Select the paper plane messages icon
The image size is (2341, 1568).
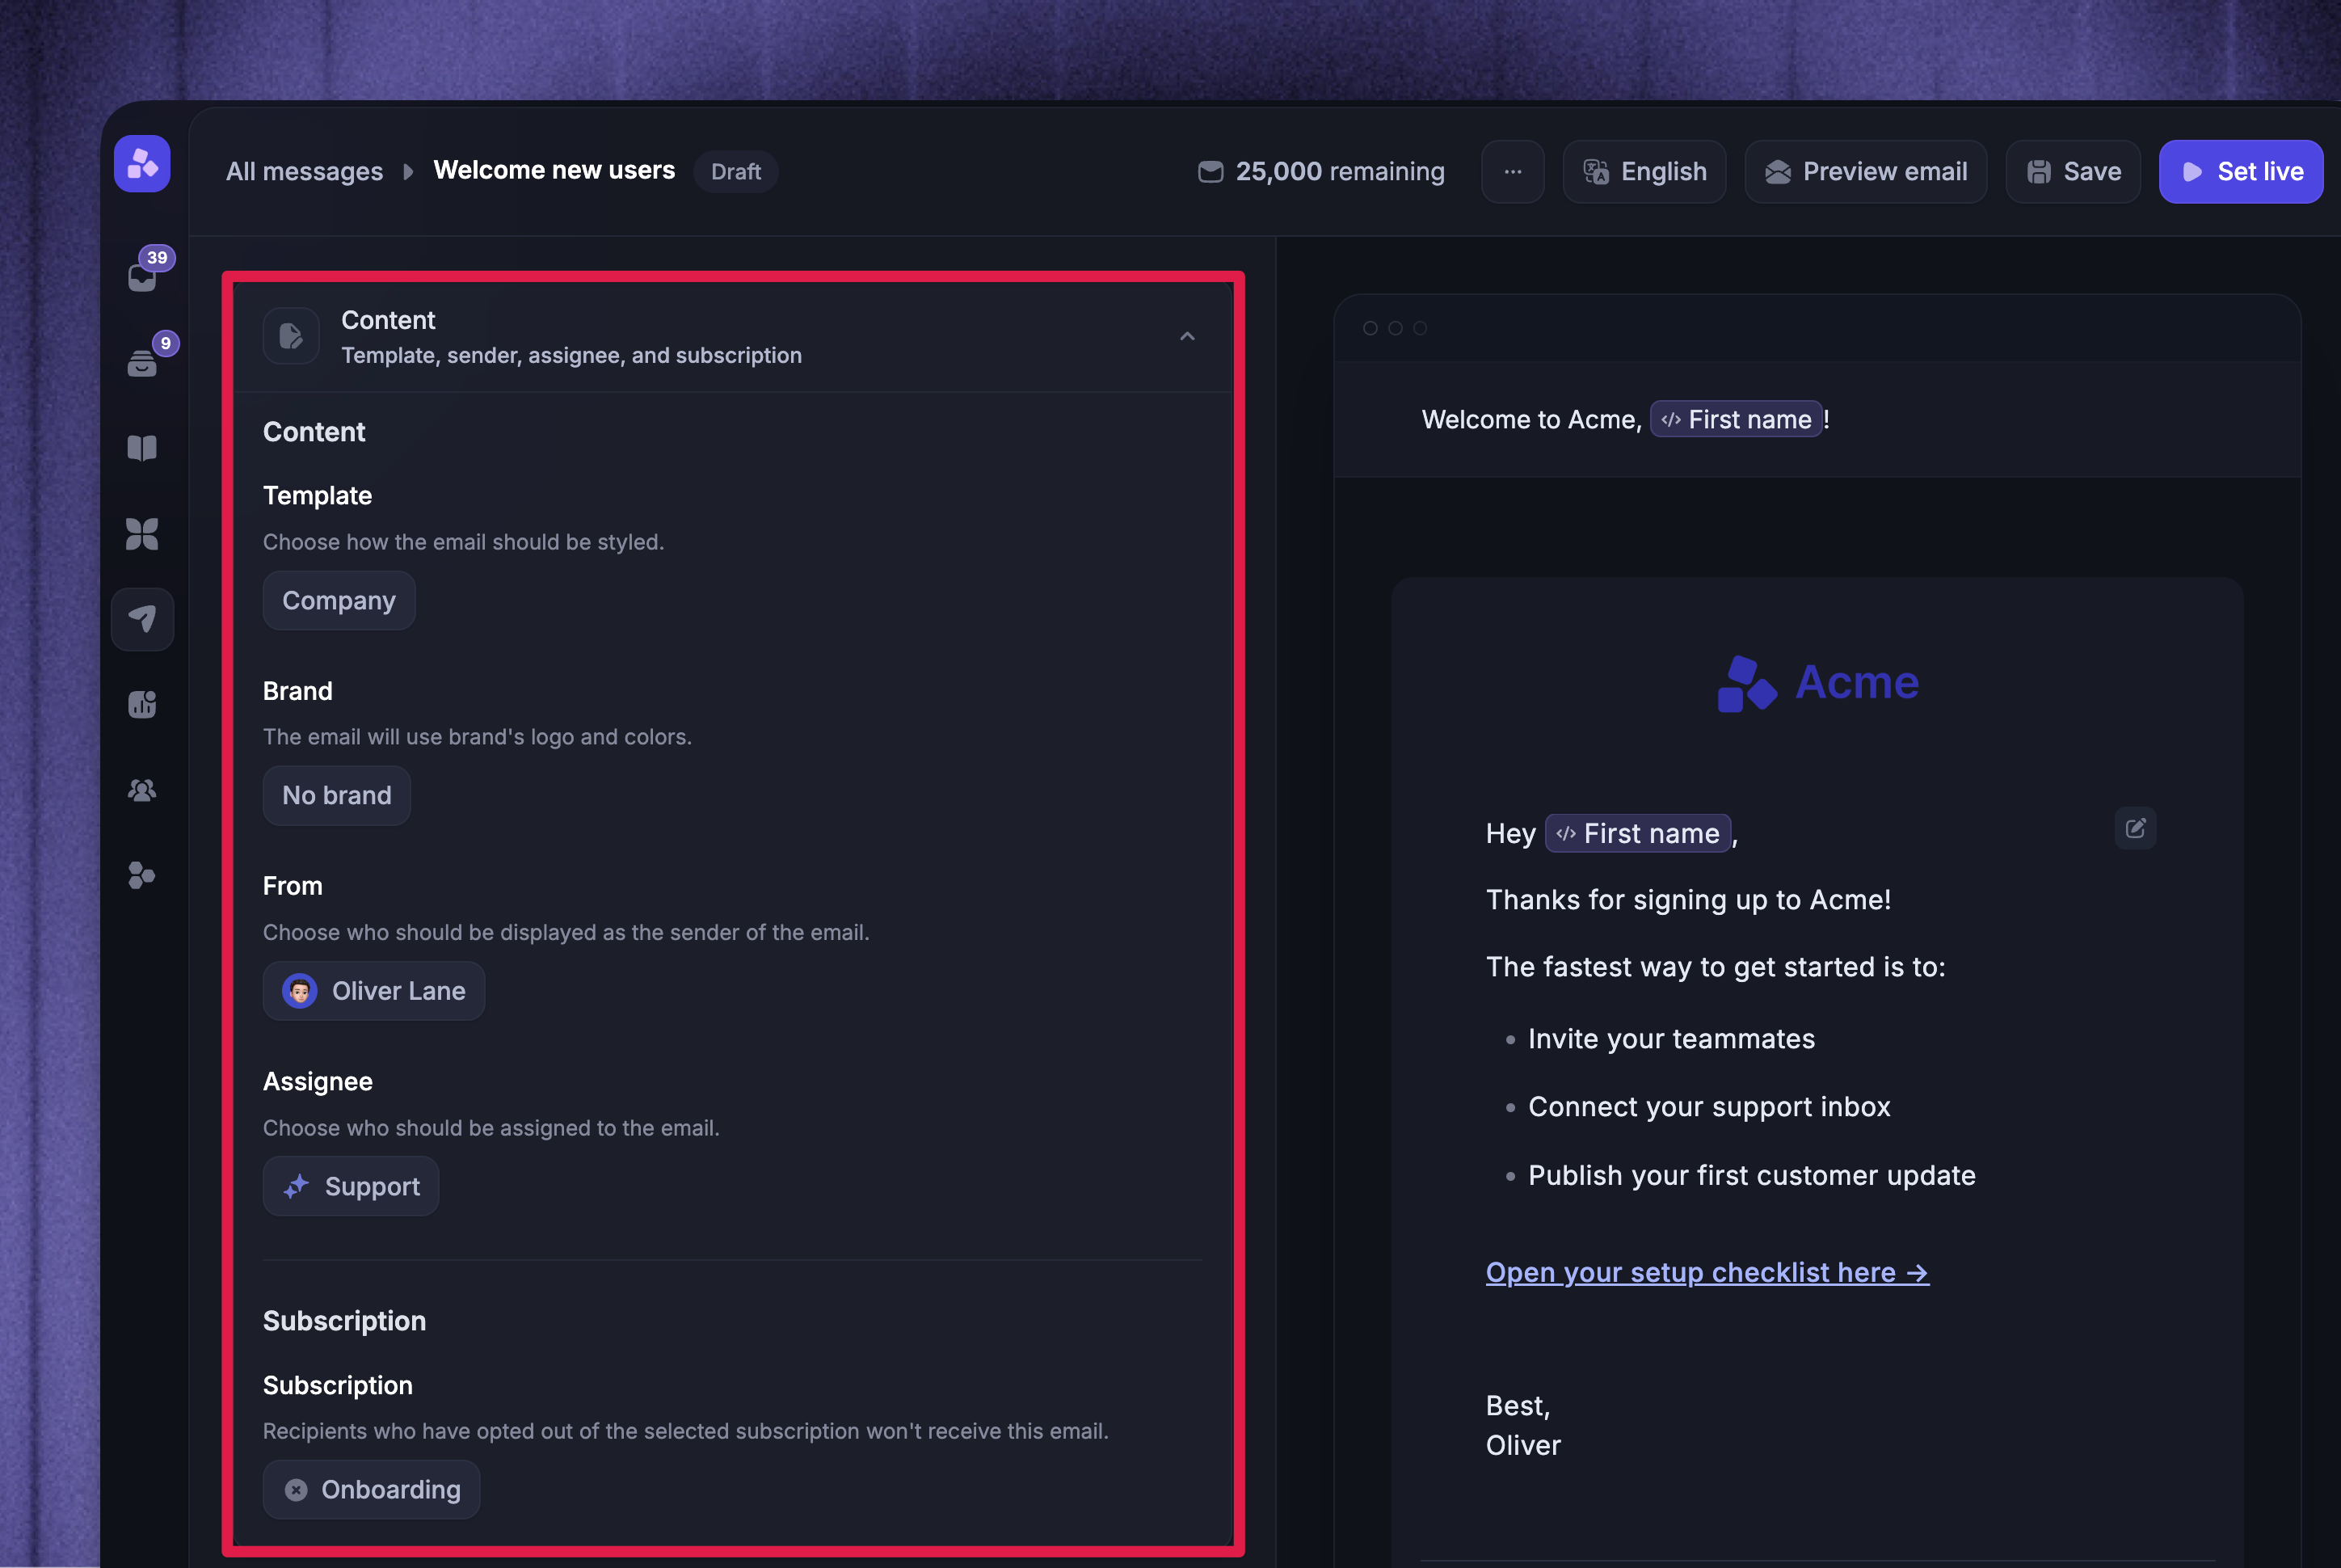point(142,619)
